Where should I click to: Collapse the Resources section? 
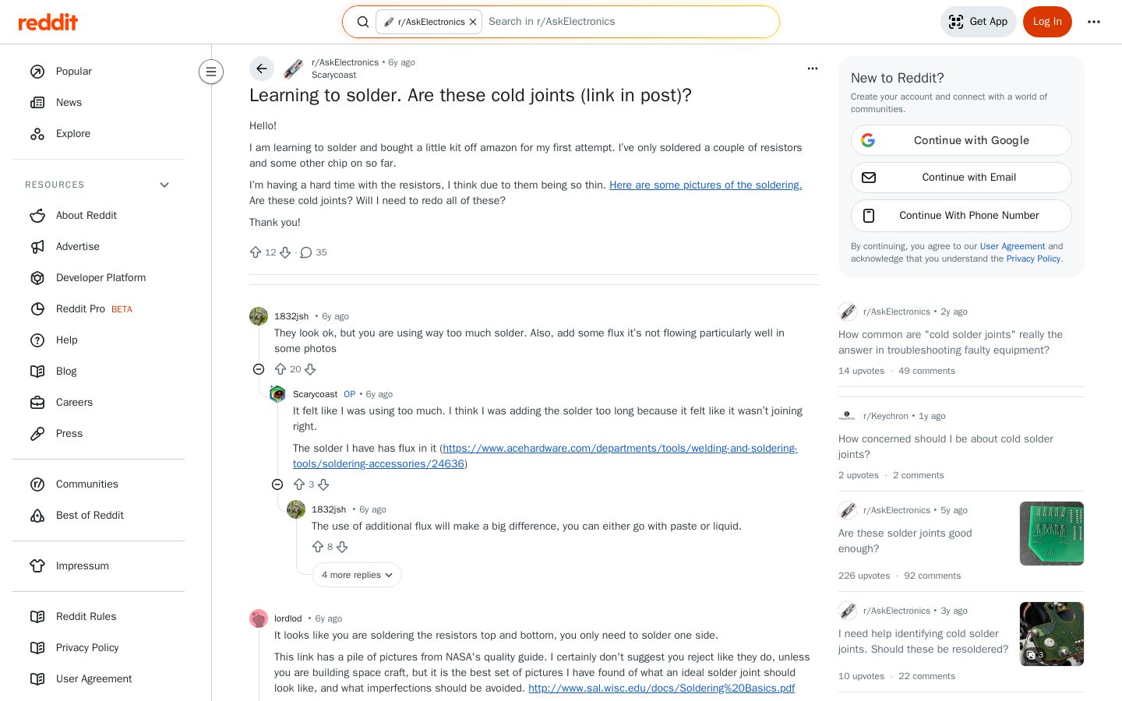tap(164, 185)
